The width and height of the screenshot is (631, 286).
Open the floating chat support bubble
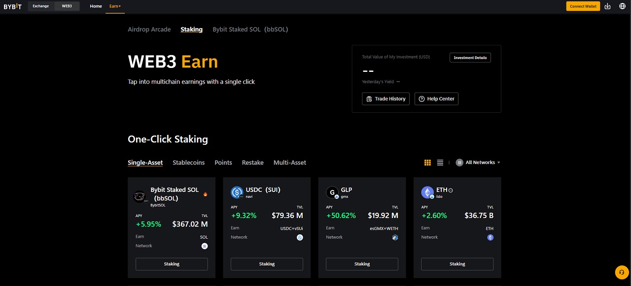point(621,272)
